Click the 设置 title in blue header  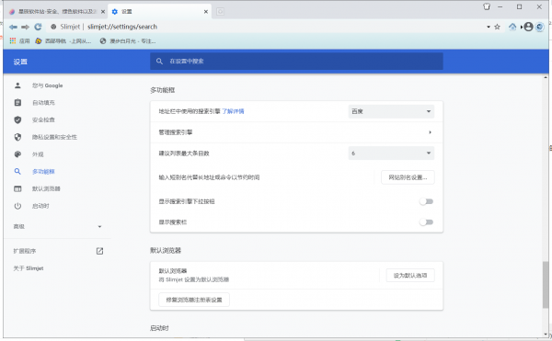(x=20, y=62)
